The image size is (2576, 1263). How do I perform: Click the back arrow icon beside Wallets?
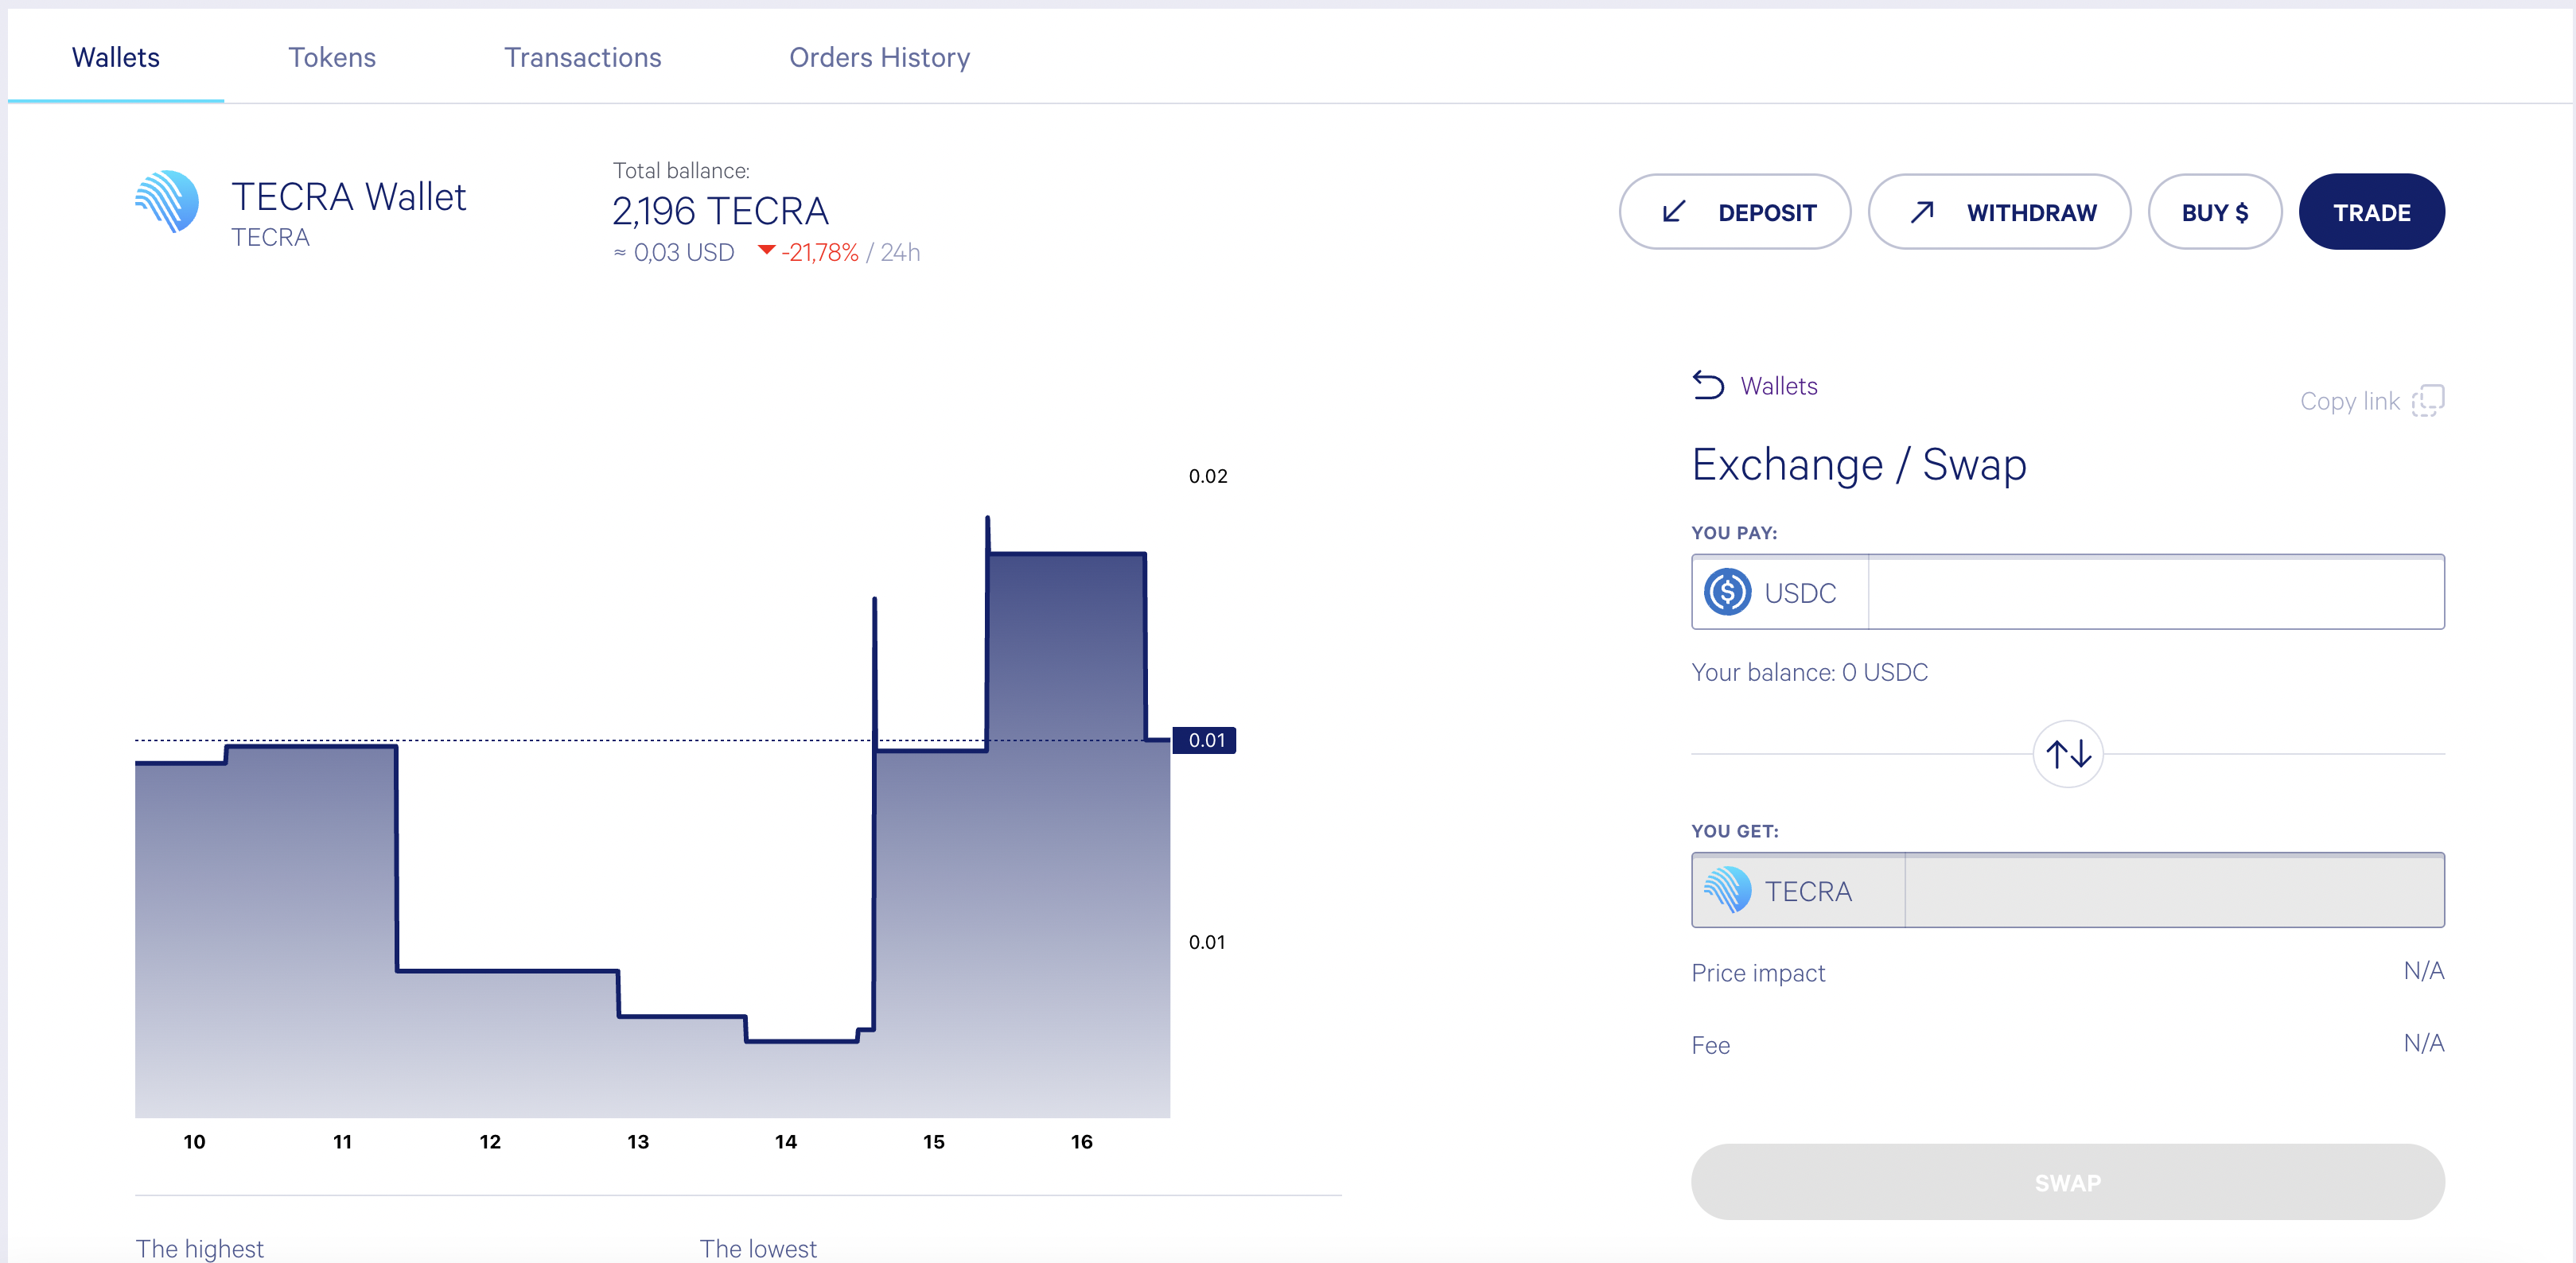(x=1708, y=385)
